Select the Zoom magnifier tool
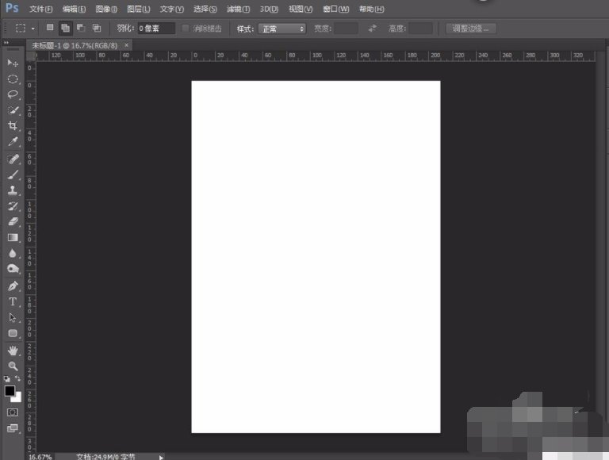Screen dimensions: 609x460 (13, 366)
